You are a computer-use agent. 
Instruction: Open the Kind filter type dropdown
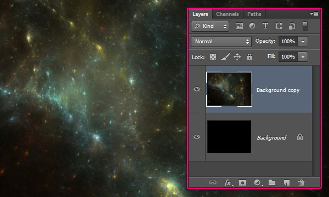pyautogui.click(x=210, y=26)
